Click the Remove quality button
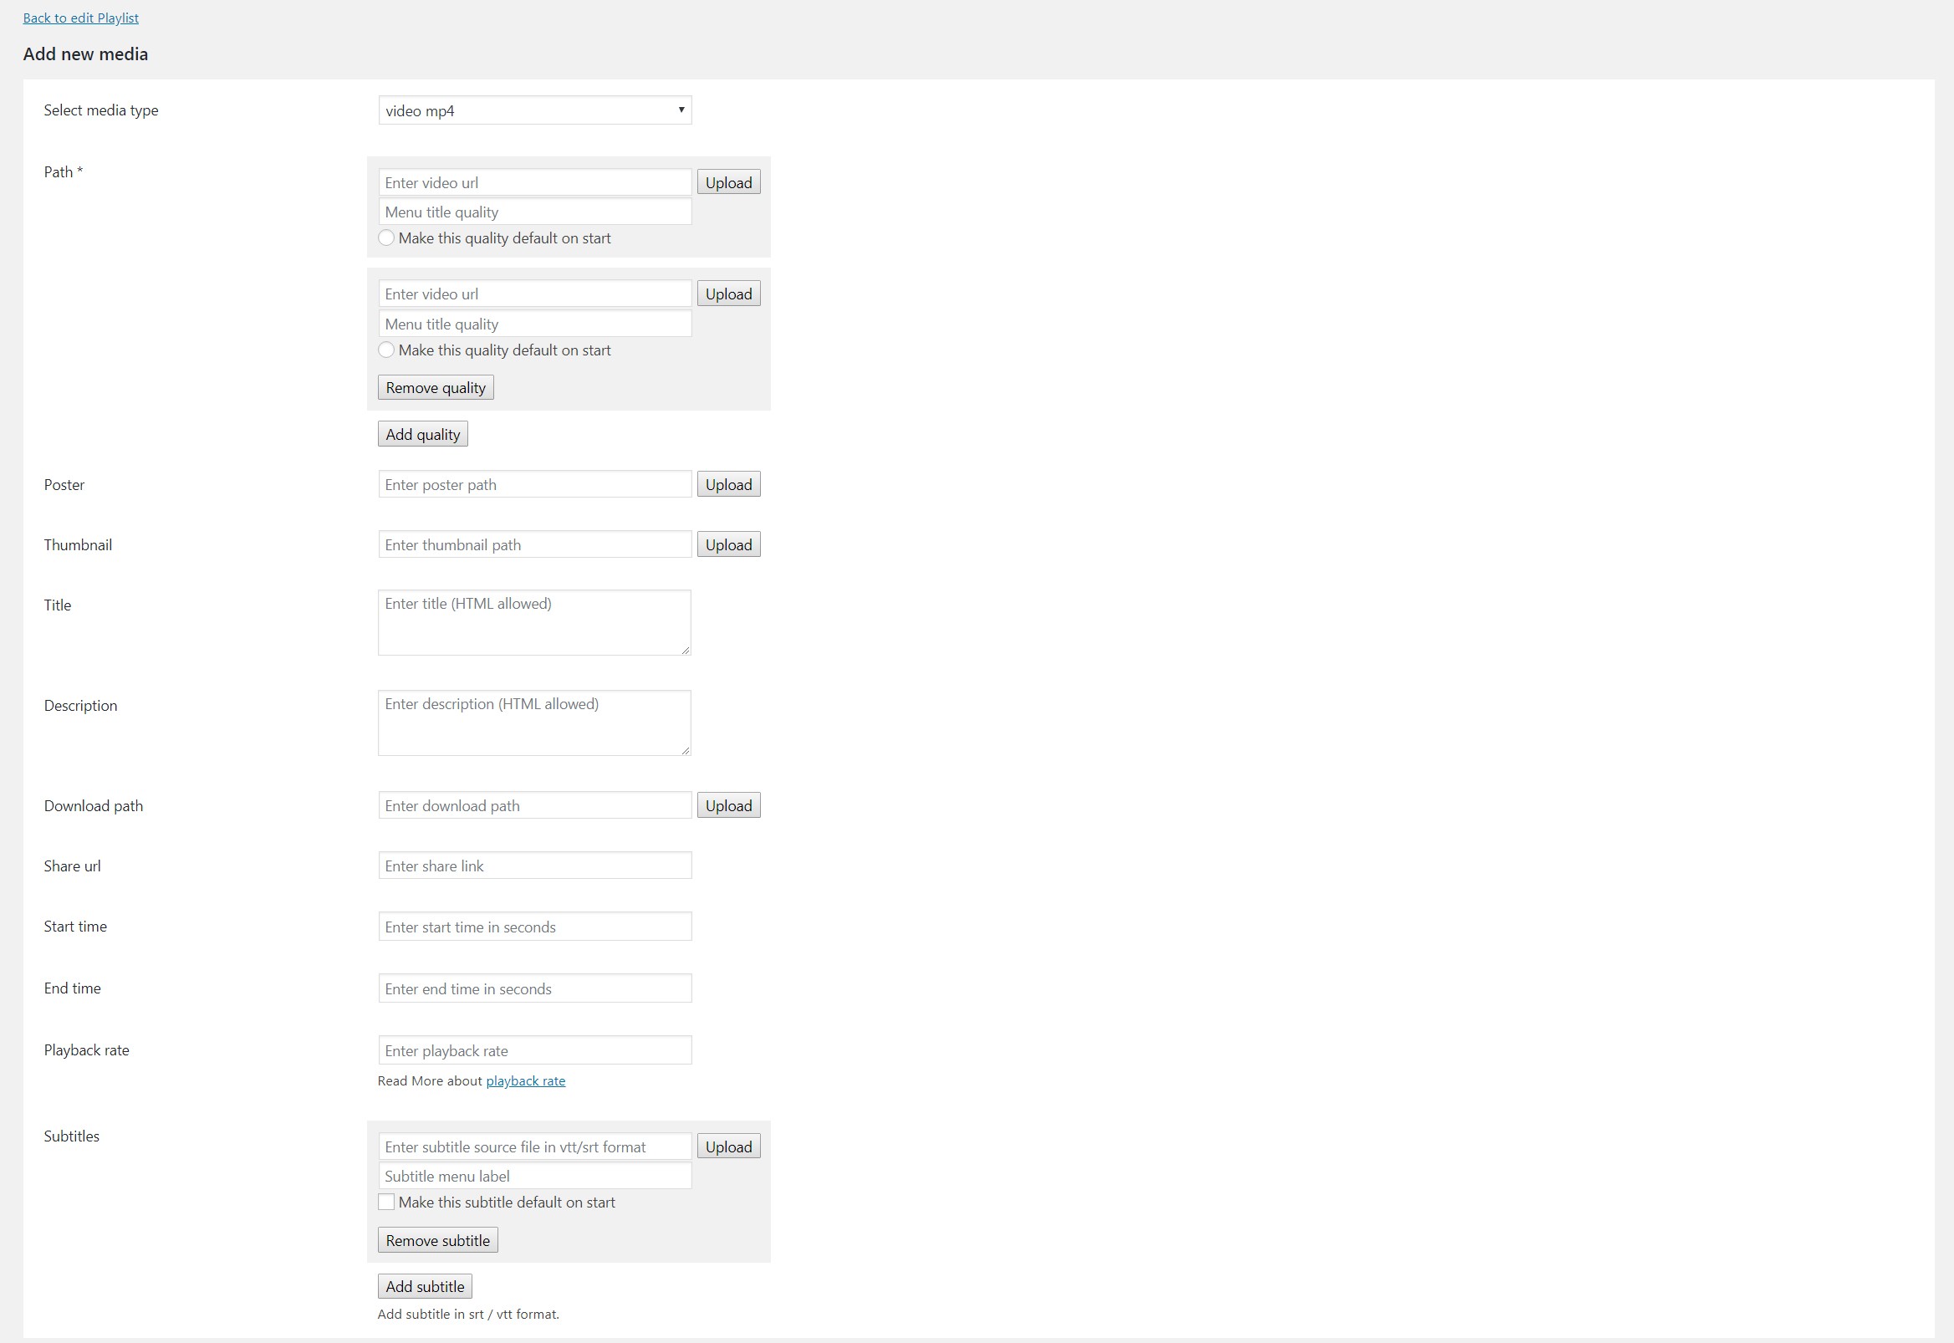1954x1343 pixels. coord(435,388)
